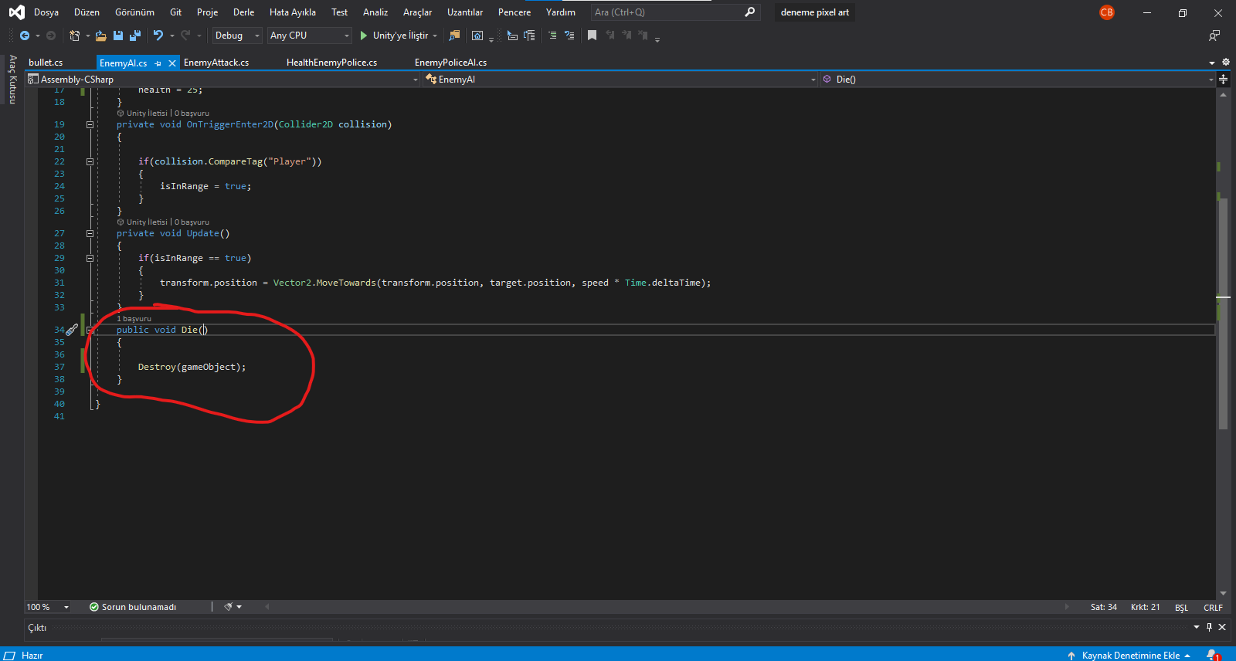The height and width of the screenshot is (661, 1236).
Task: Click the Save All icon
Action: pos(135,36)
